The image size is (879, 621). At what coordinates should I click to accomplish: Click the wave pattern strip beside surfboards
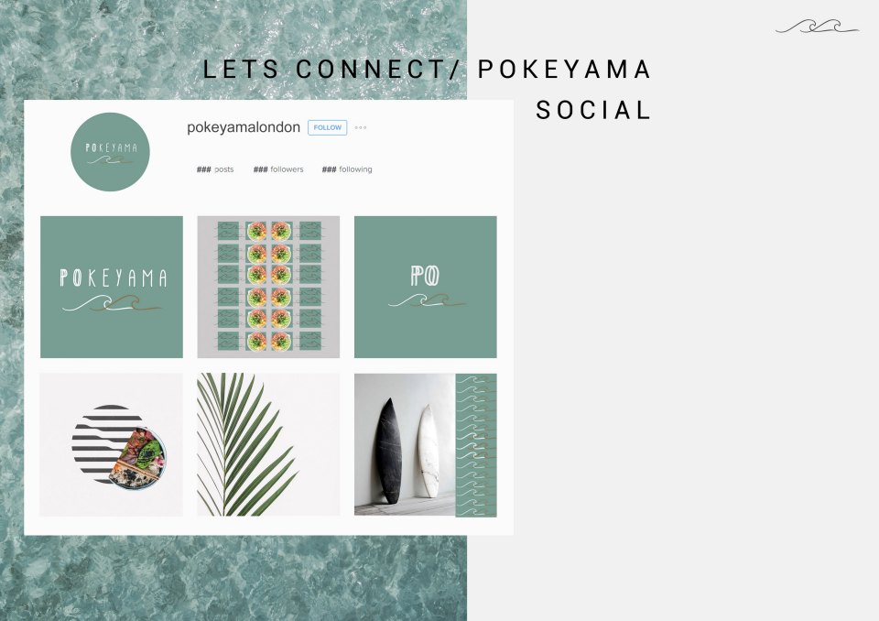tap(476, 445)
